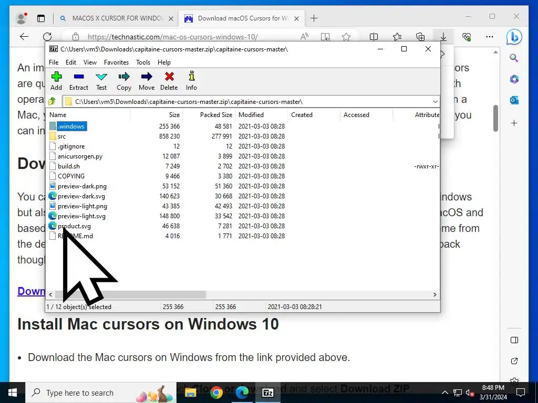The image size is (538, 403).
Task: Open the Edit menu
Action: click(71, 62)
